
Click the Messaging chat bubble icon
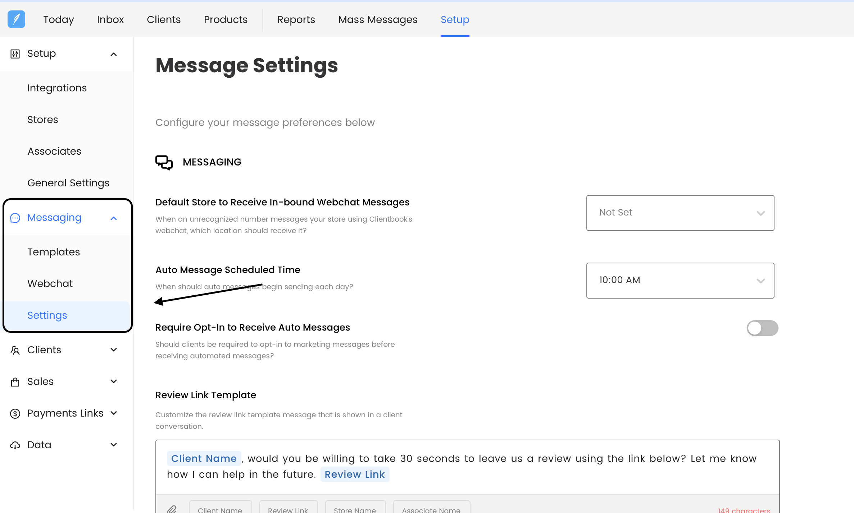15,218
